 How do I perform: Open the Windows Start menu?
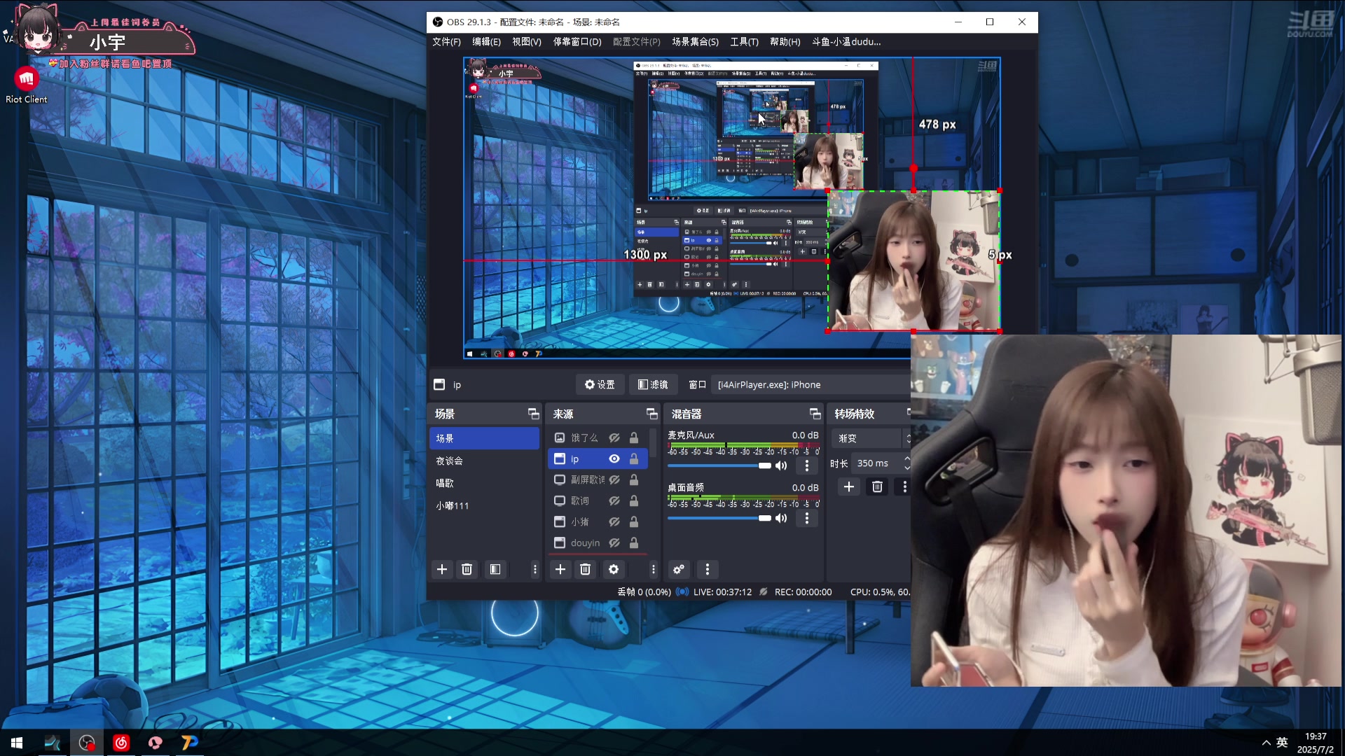click(x=17, y=743)
